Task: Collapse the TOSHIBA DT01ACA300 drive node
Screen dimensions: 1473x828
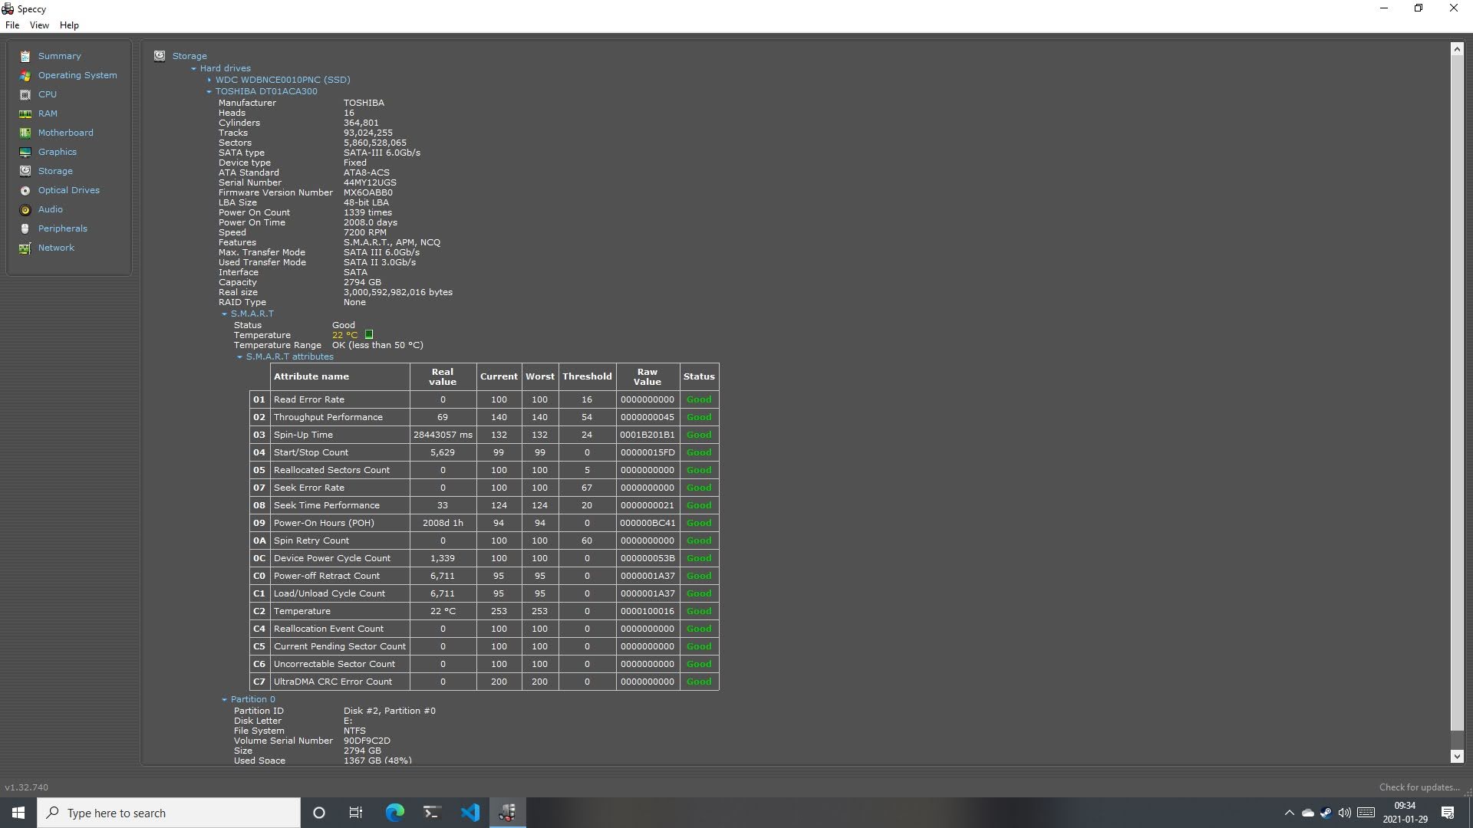Action: 209,91
